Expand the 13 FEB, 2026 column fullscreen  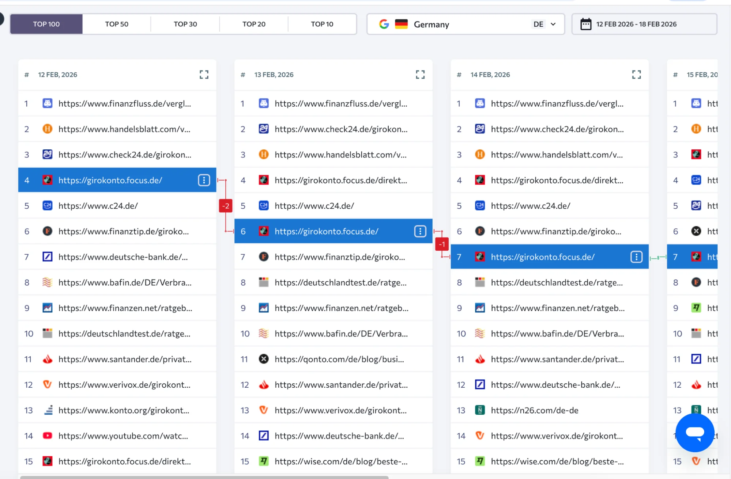[420, 75]
